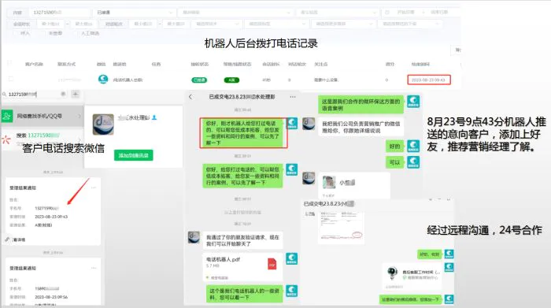Open the 电话机器人.pdf file attachment
The height and width of the screenshot is (308, 551).
click(242, 267)
